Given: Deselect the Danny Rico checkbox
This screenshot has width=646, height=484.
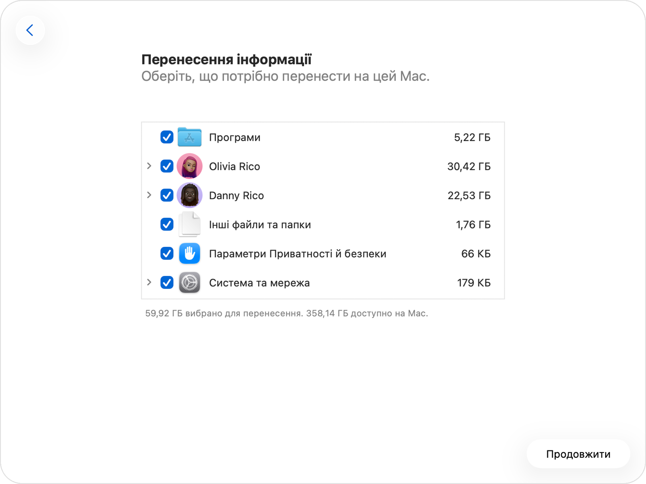Looking at the screenshot, I should click(167, 195).
